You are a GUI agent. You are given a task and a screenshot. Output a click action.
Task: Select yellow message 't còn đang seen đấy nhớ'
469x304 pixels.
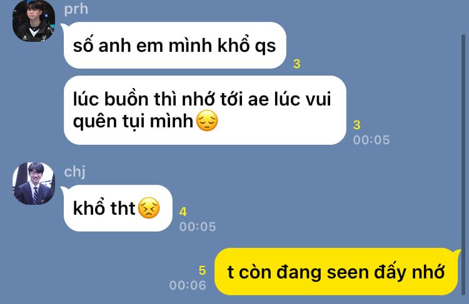[336, 272]
